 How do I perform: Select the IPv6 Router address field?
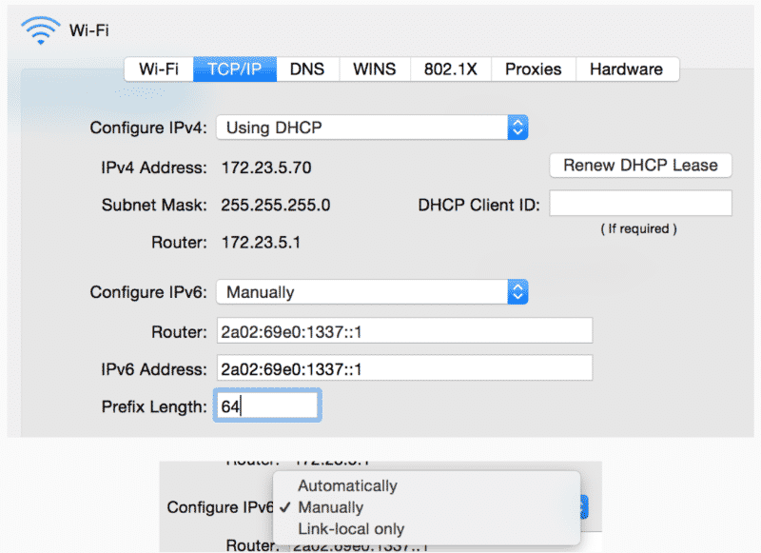click(404, 330)
